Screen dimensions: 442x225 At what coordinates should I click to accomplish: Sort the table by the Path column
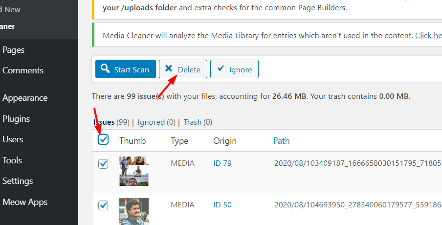(281, 141)
